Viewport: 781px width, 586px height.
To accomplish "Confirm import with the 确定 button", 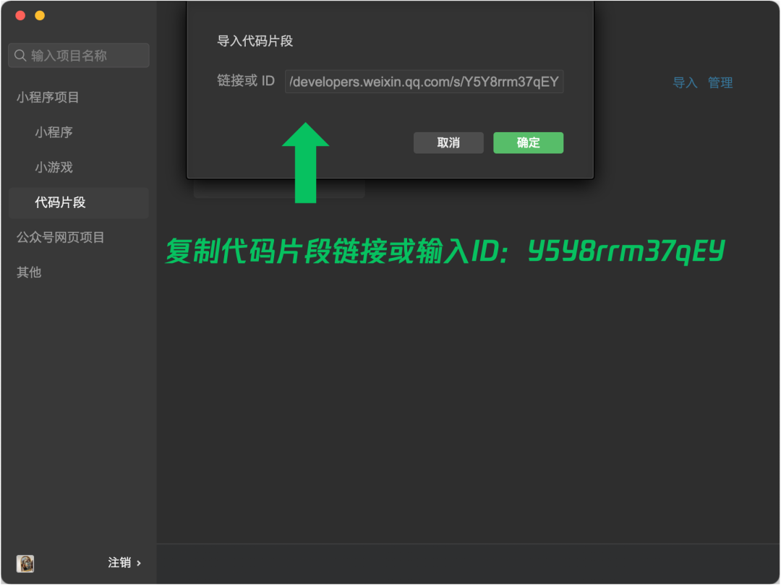I will point(528,143).
